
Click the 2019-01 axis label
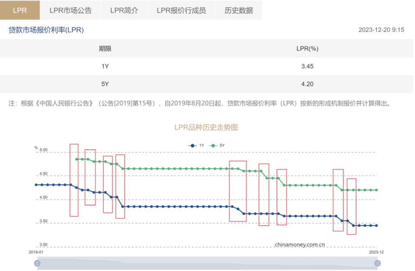(x=36, y=252)
